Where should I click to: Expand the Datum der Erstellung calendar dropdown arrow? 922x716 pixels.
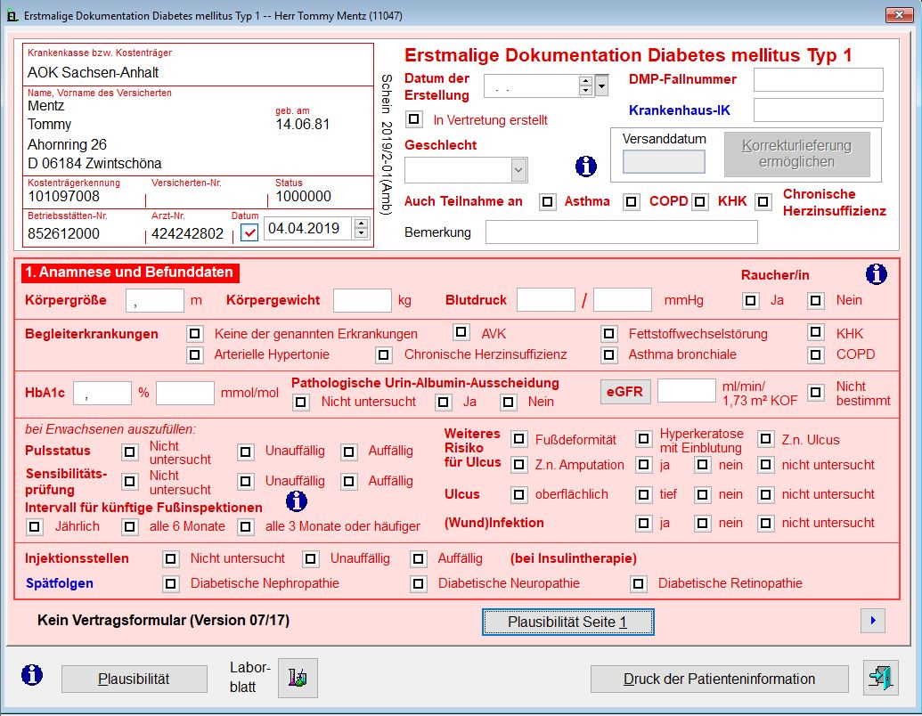[601, 85]
